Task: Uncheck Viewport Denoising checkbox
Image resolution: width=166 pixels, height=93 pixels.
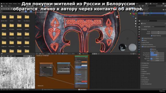Action: click(x=151, y=36)
